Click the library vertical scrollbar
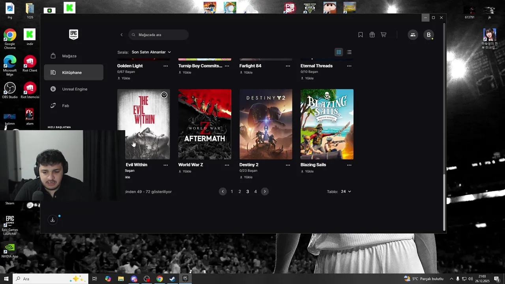 click(x=445, y=202)
